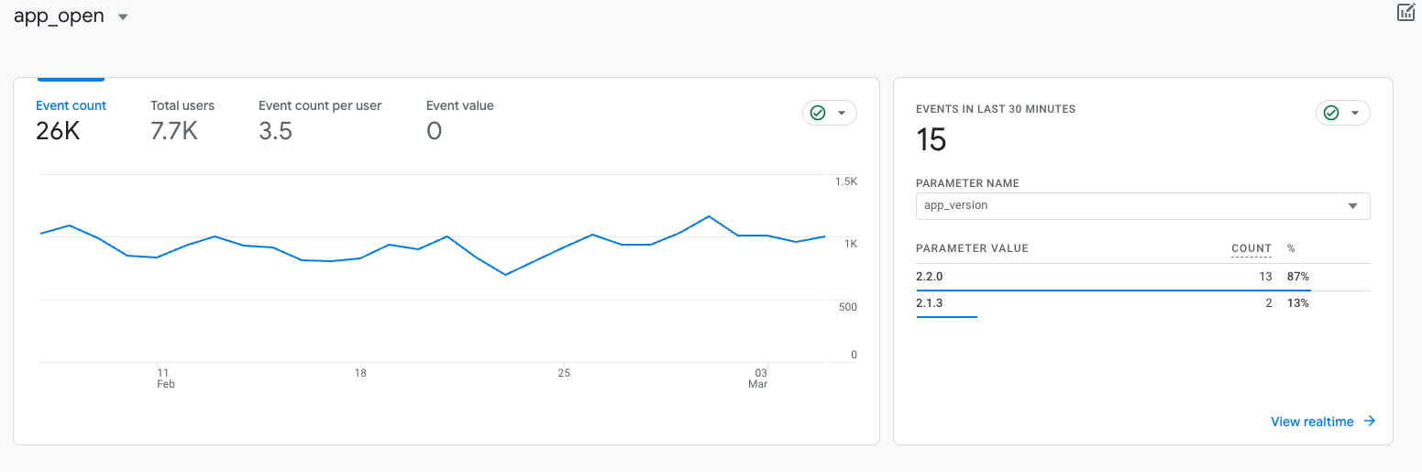The width and height of the screenshot is (1422, 472).
Task: Click the 11 Feb date label on chart axis
Action: click(165, 379)
